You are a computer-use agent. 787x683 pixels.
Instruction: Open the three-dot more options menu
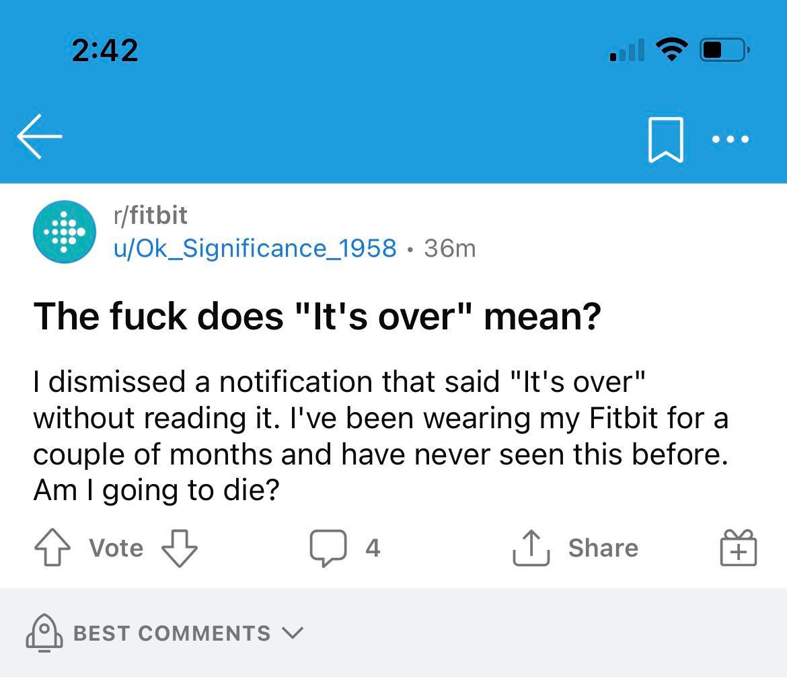pyautogui.click(x=730, y=139)
